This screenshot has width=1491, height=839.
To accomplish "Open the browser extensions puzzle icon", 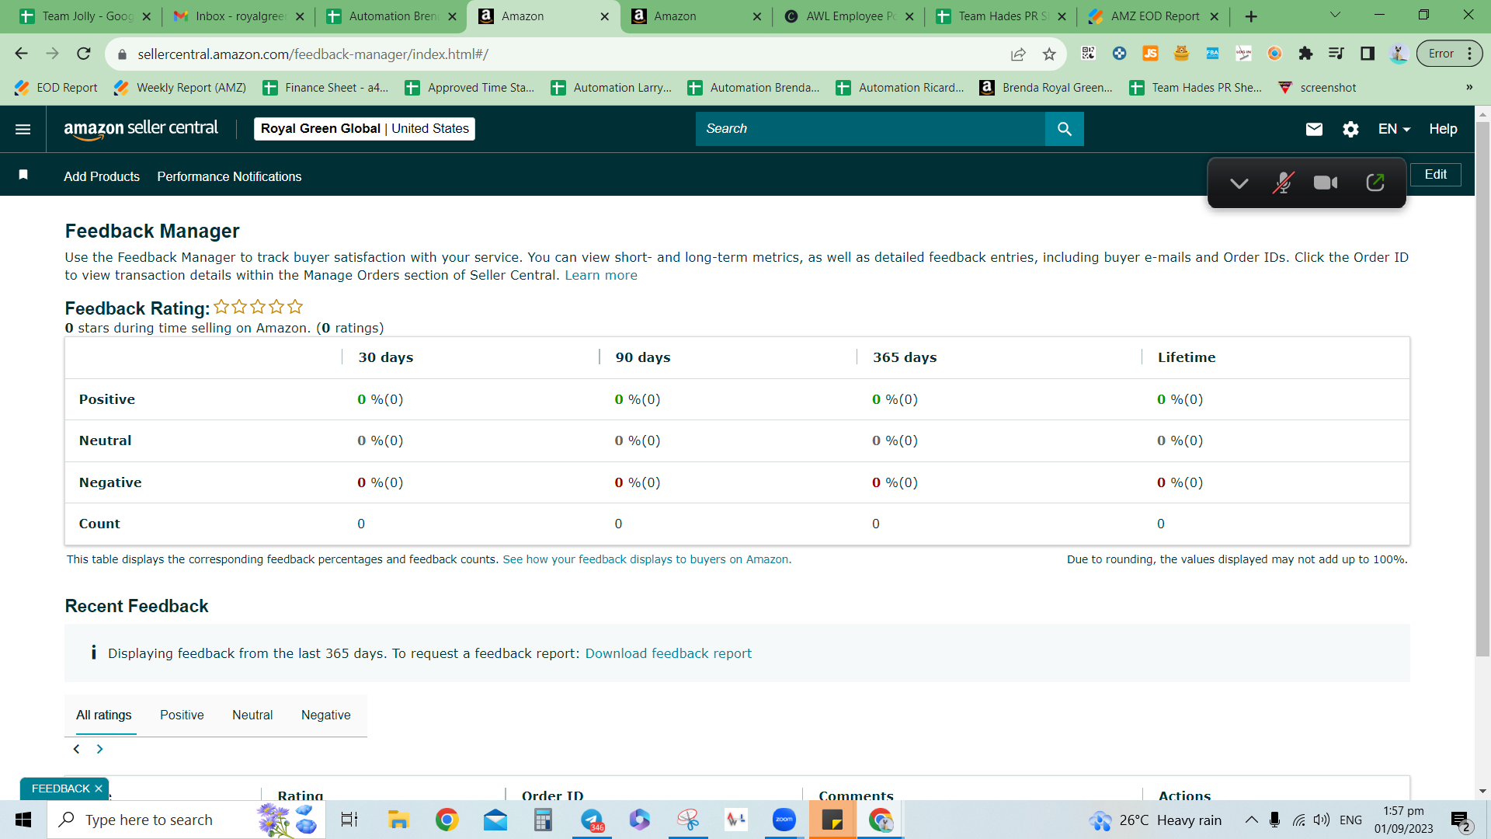I will [1305, 54].
